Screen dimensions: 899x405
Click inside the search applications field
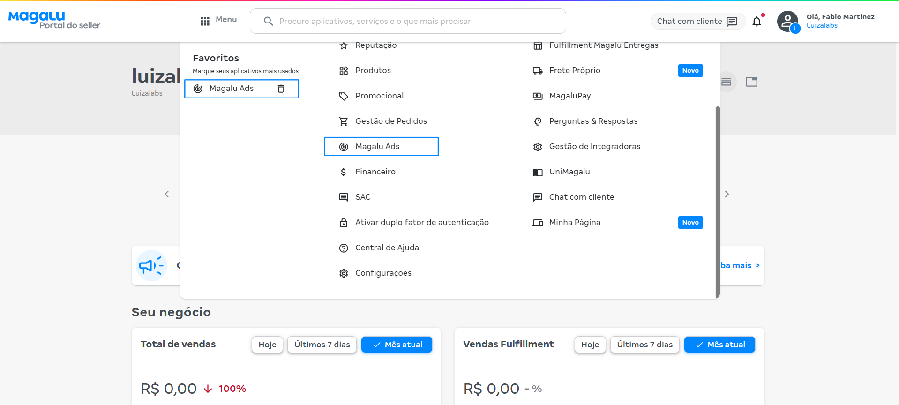coord(408,21)
